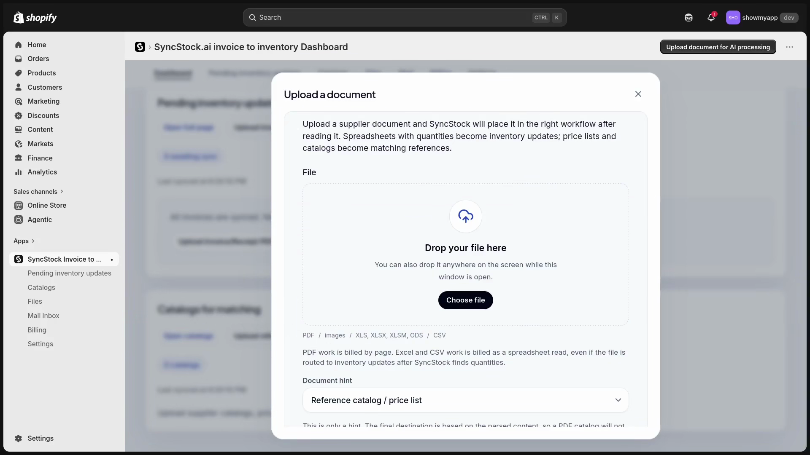Open the notifications bell

point(711,18)
